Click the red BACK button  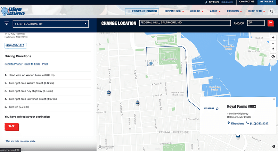pos(11,126)
